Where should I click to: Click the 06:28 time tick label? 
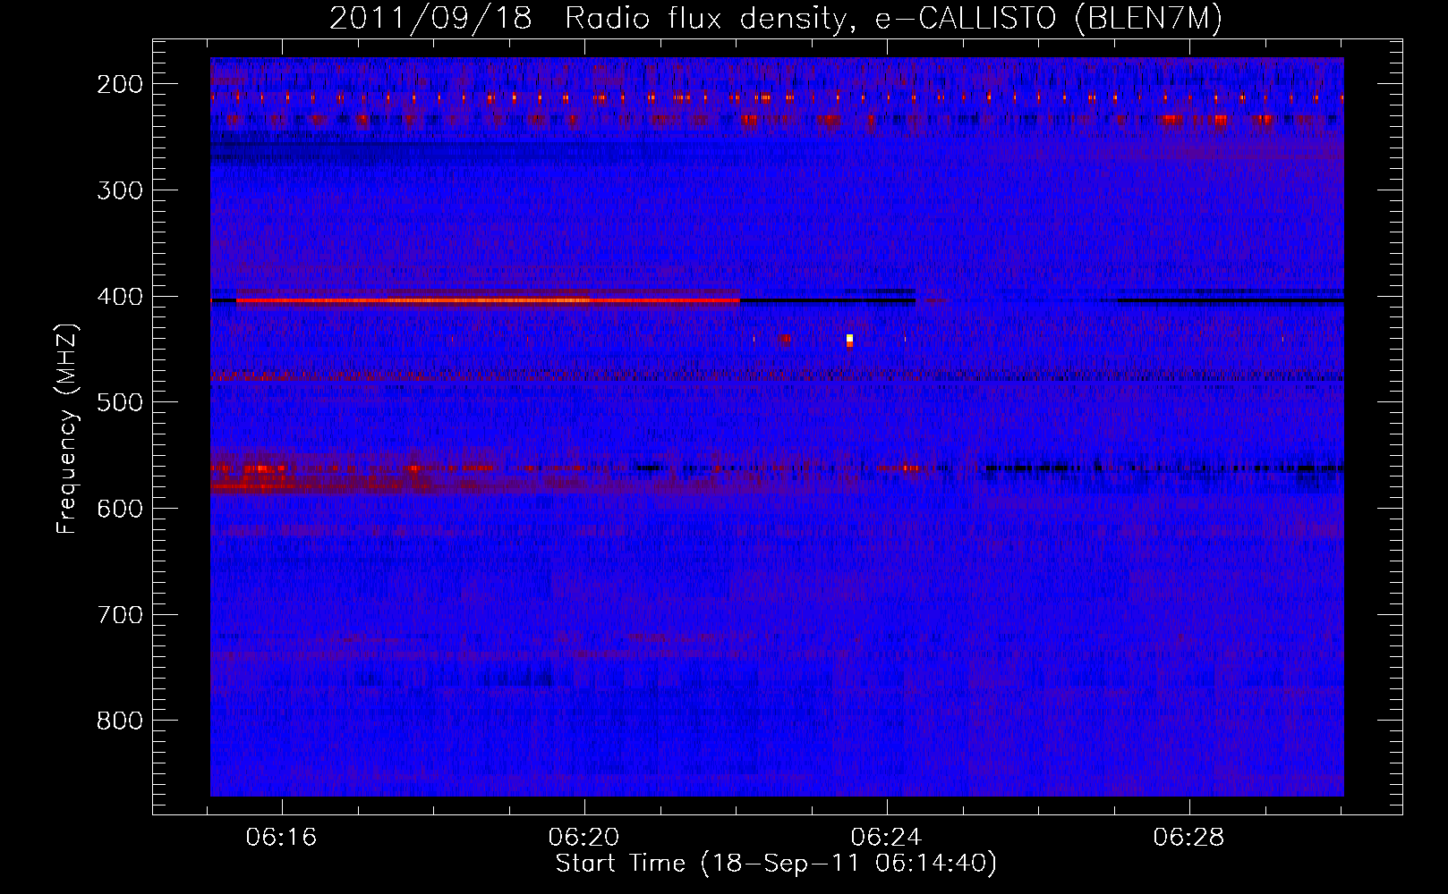pyautogui.click(x=1189, y=838)
